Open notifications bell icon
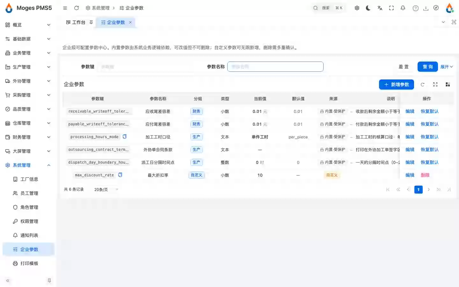The height and width of the screenshot is (287, 459). (x=403, y=8)
